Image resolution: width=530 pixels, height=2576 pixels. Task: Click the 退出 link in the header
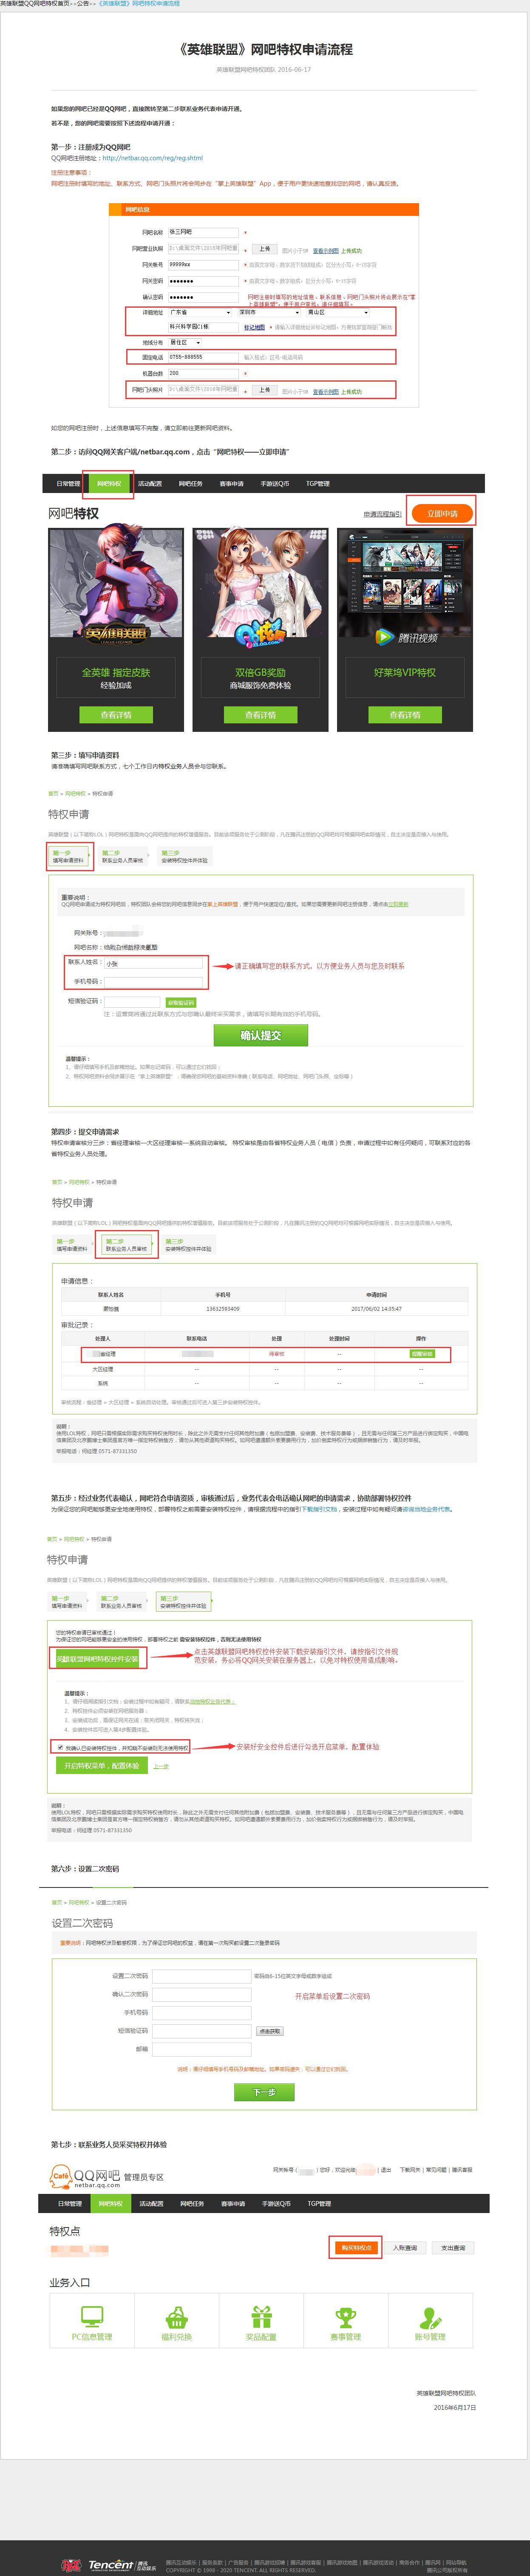[x=386, y=2170]
